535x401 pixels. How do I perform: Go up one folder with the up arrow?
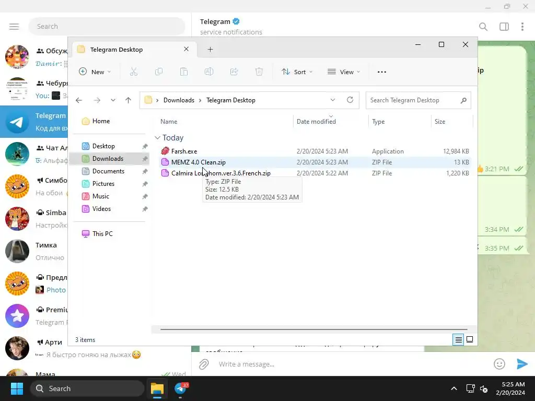coord(129,100)
